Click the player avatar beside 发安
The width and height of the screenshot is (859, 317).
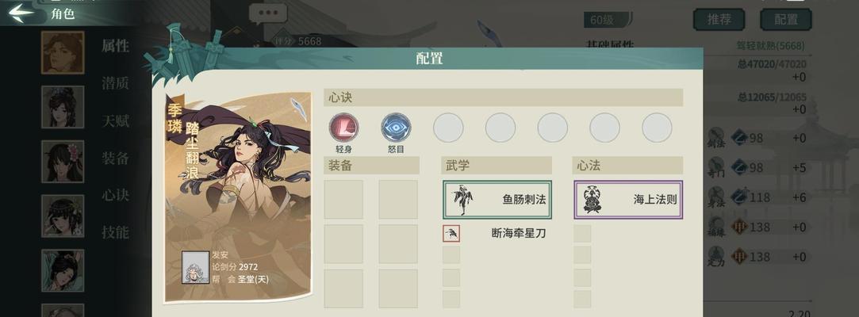196,267
